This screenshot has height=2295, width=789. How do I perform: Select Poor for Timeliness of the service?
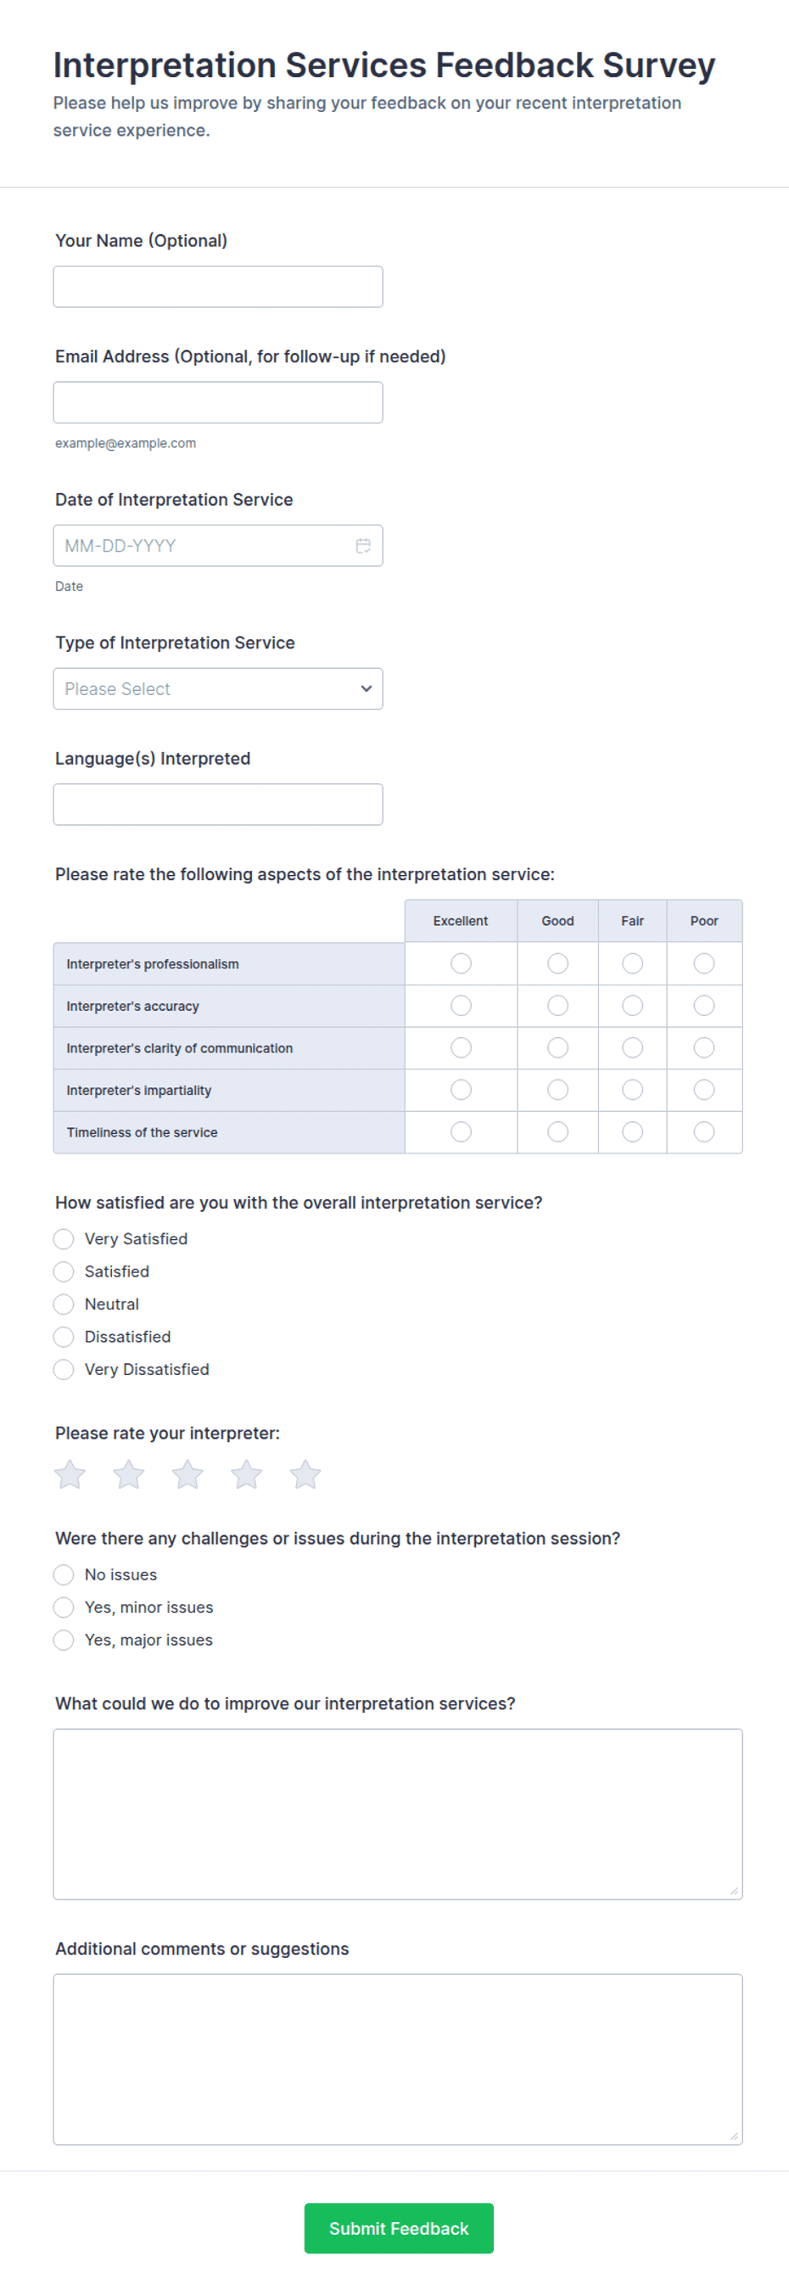point(703,1131)
